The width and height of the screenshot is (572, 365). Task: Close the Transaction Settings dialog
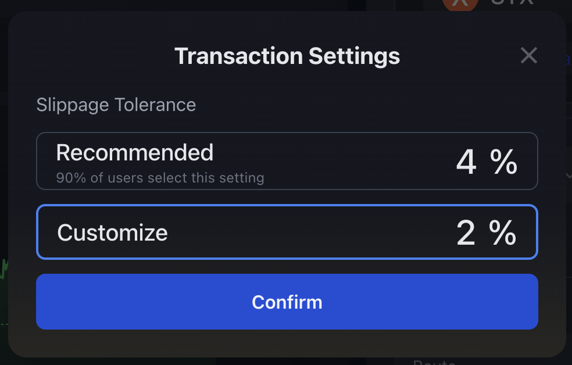click(x=528, y=55)
